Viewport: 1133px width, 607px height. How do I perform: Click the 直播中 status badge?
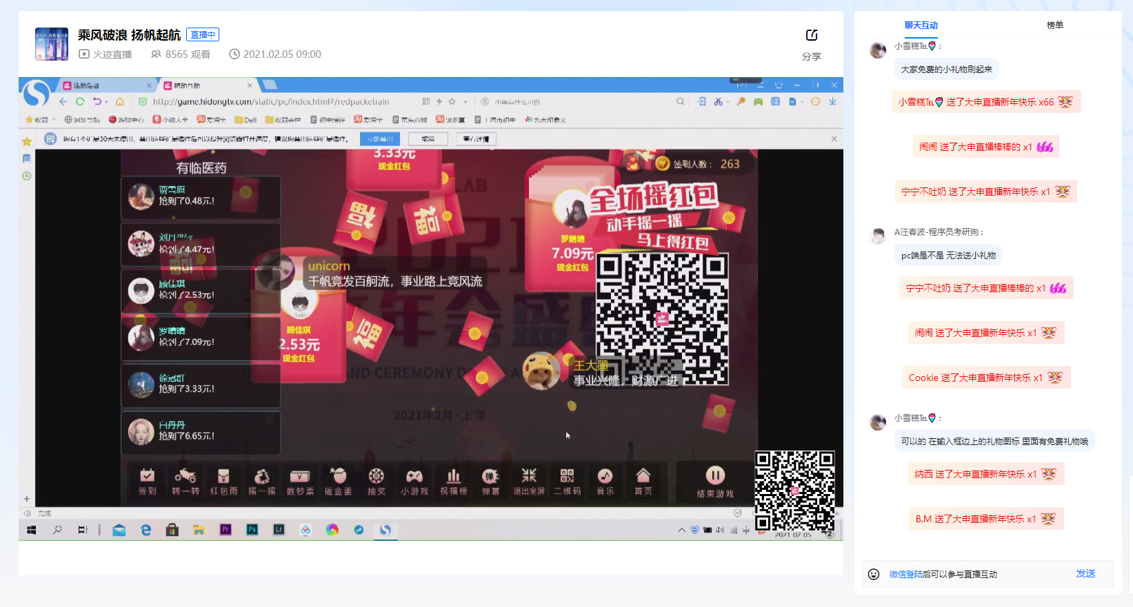[x=203, y=34]
